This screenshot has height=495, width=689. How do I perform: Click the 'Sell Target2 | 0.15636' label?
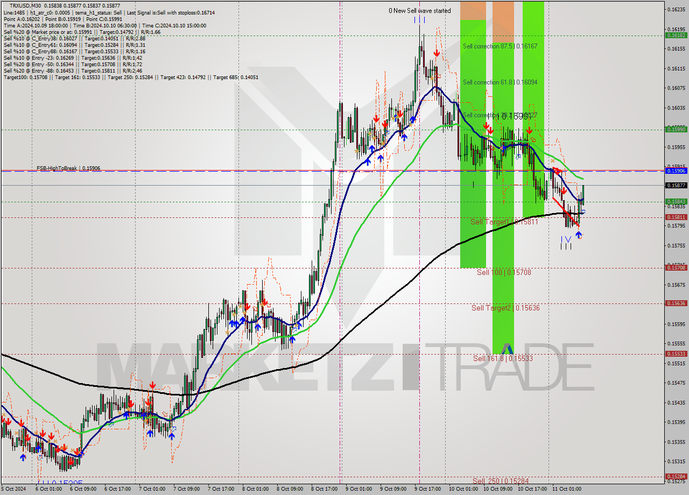tap(505, 308)
